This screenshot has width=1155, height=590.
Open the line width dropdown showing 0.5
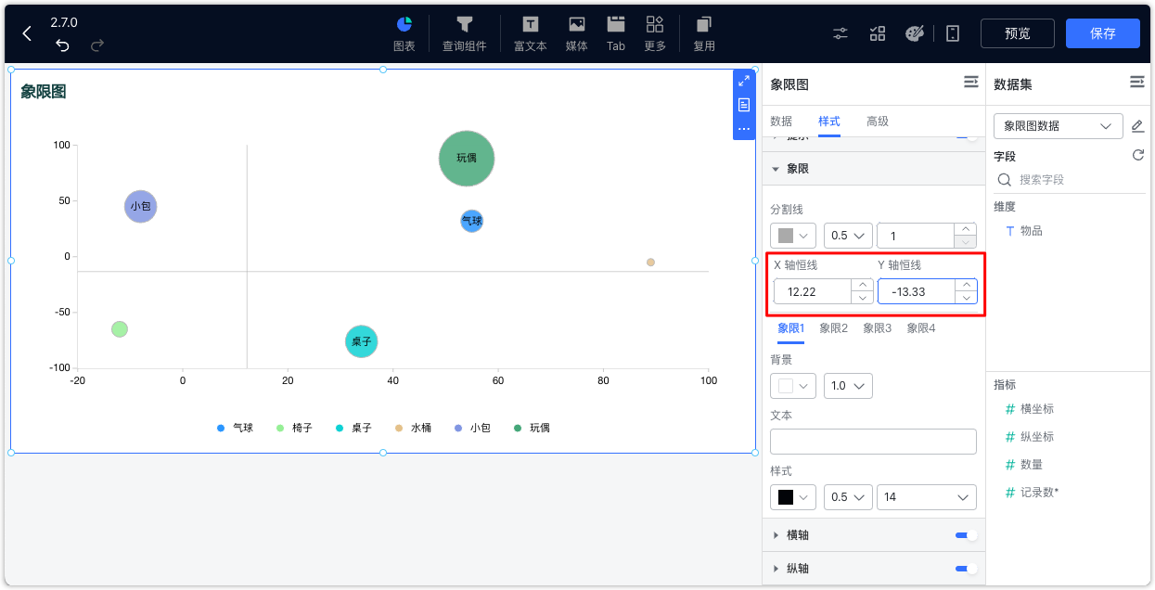coord(847,235)
